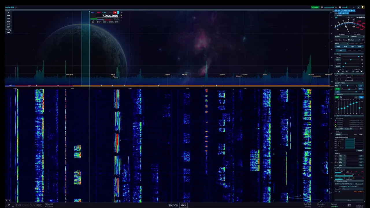Select the TX equalizer tab
This screenshot has width=370, height=208.
[361, 97]
